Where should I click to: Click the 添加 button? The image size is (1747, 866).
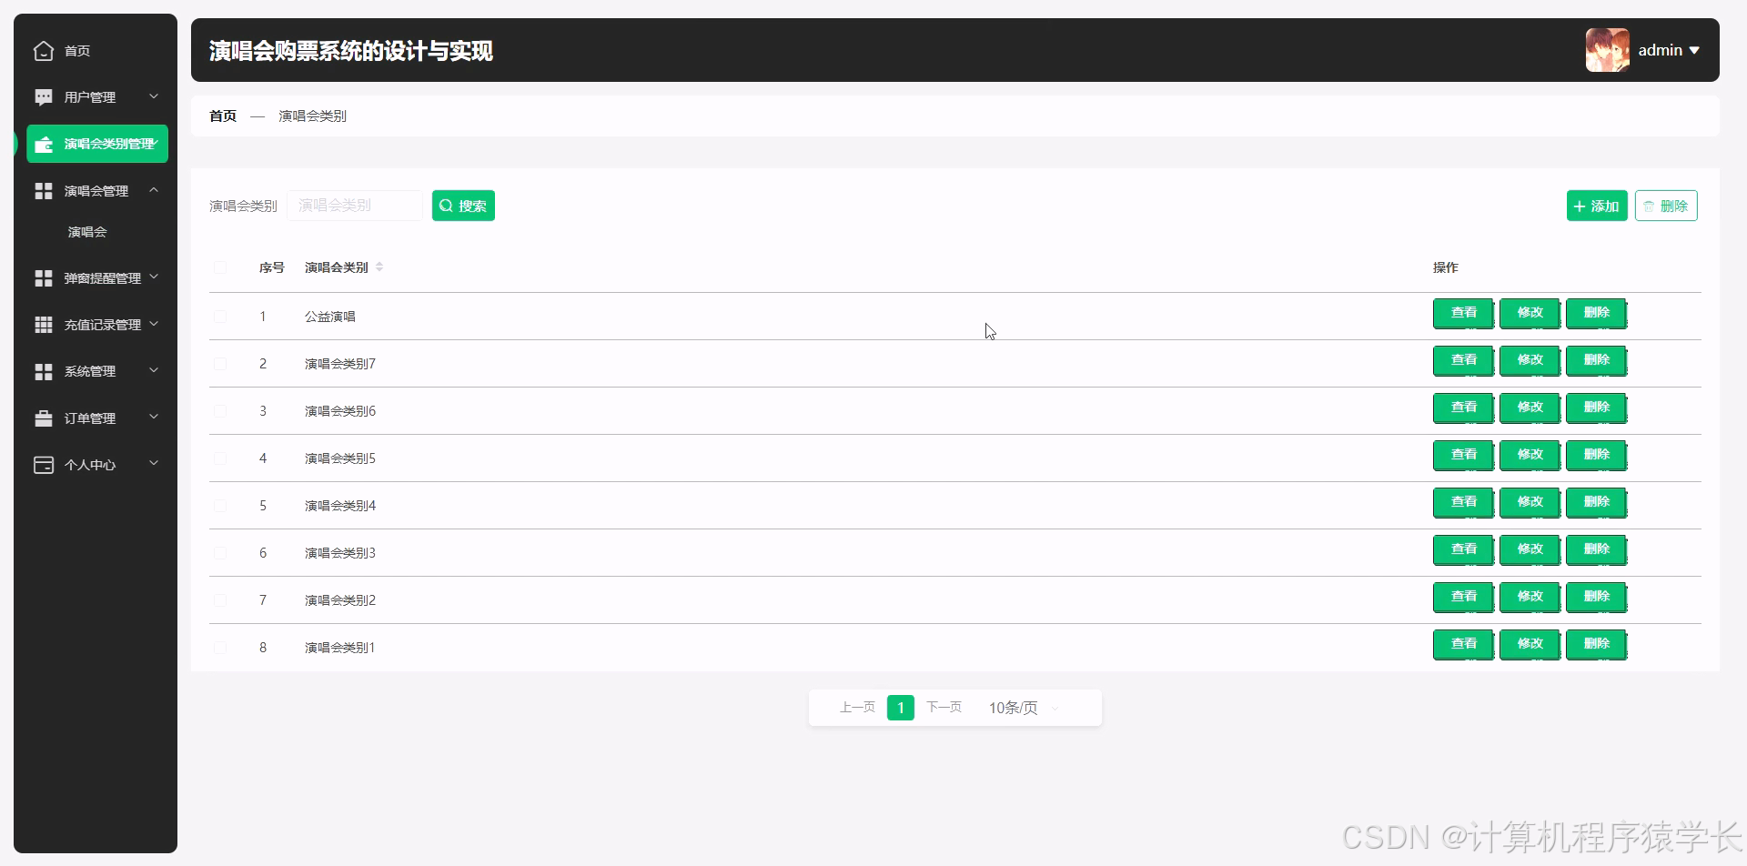(x=1597, y=206)
